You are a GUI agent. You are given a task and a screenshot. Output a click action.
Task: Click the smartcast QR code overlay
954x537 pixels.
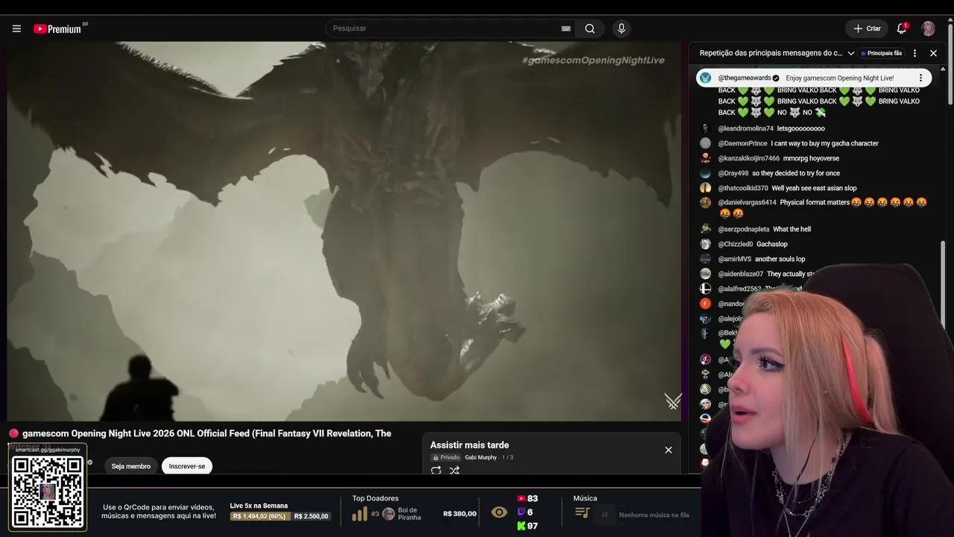tap(48, 492)
